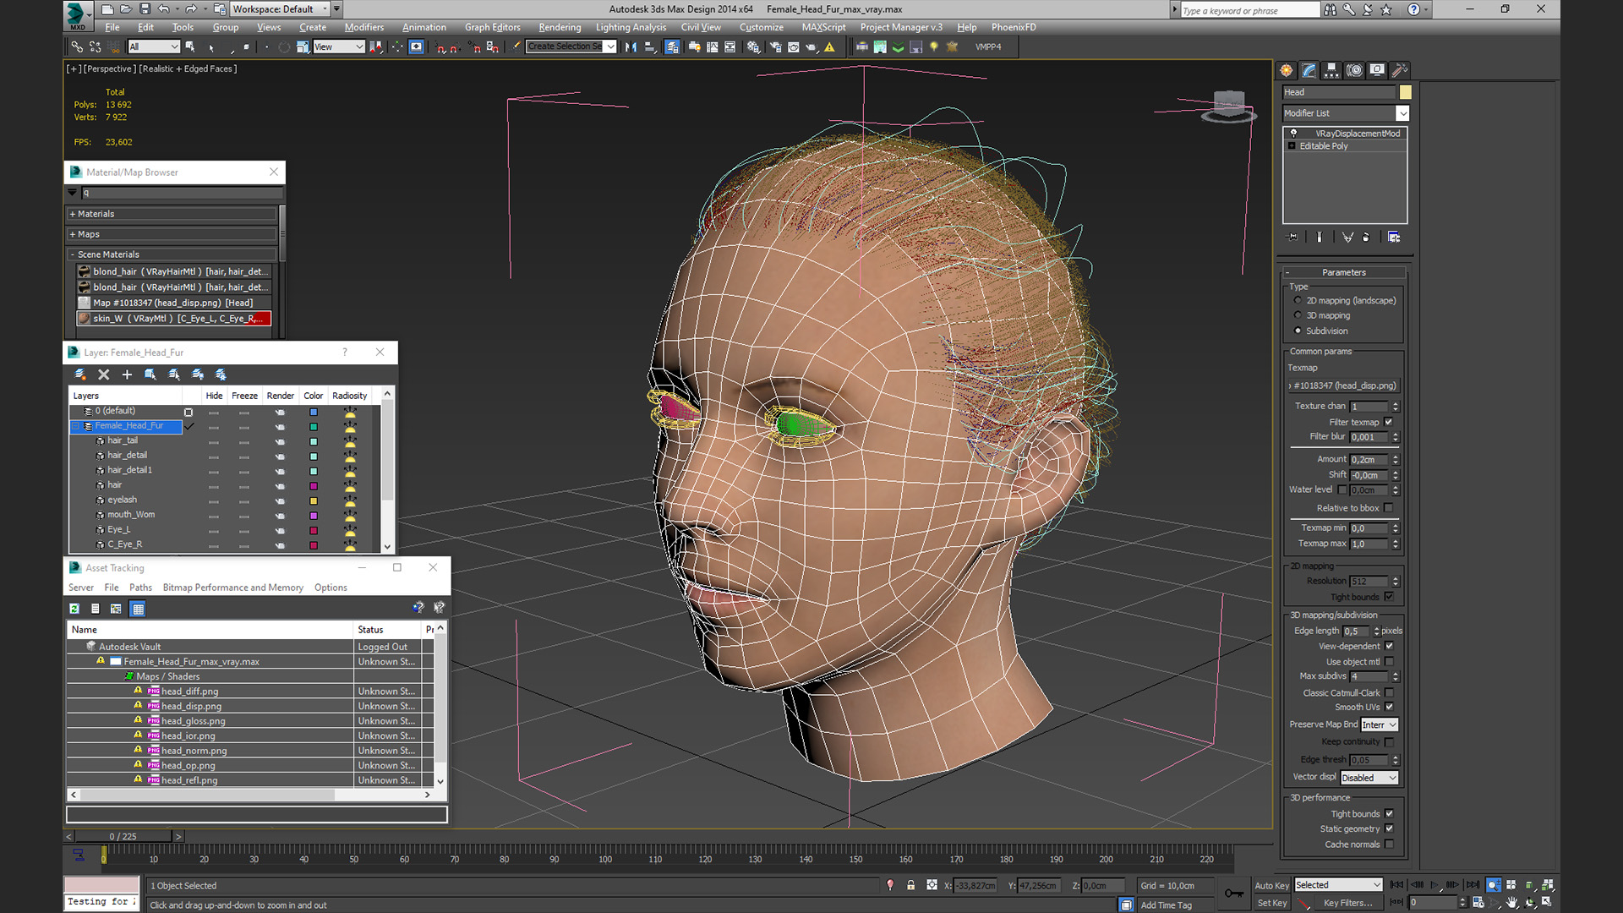This screenshot has height=913, width=1623.
Task: Click the selection lock toggle padlock
Action: (x=910, y=885)
